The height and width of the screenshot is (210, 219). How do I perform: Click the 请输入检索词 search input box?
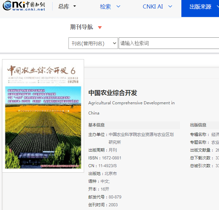169,43
